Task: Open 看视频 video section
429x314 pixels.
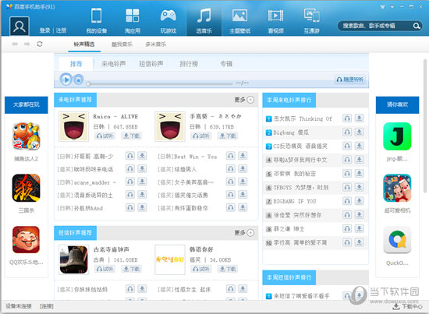Action: (276, 21)
